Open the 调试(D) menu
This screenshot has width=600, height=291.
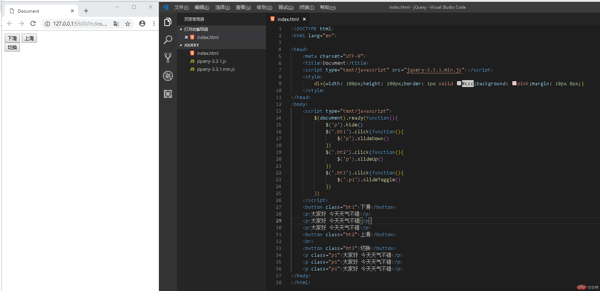[x=286, y=7]
